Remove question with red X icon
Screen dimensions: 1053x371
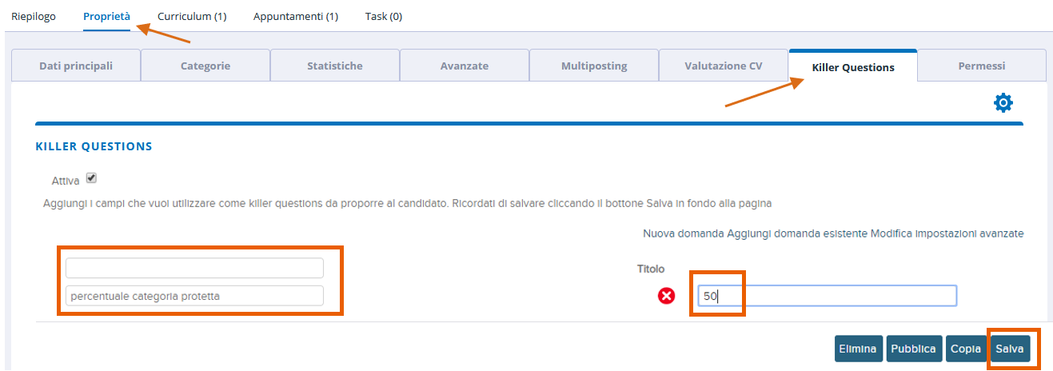[666, 296]
